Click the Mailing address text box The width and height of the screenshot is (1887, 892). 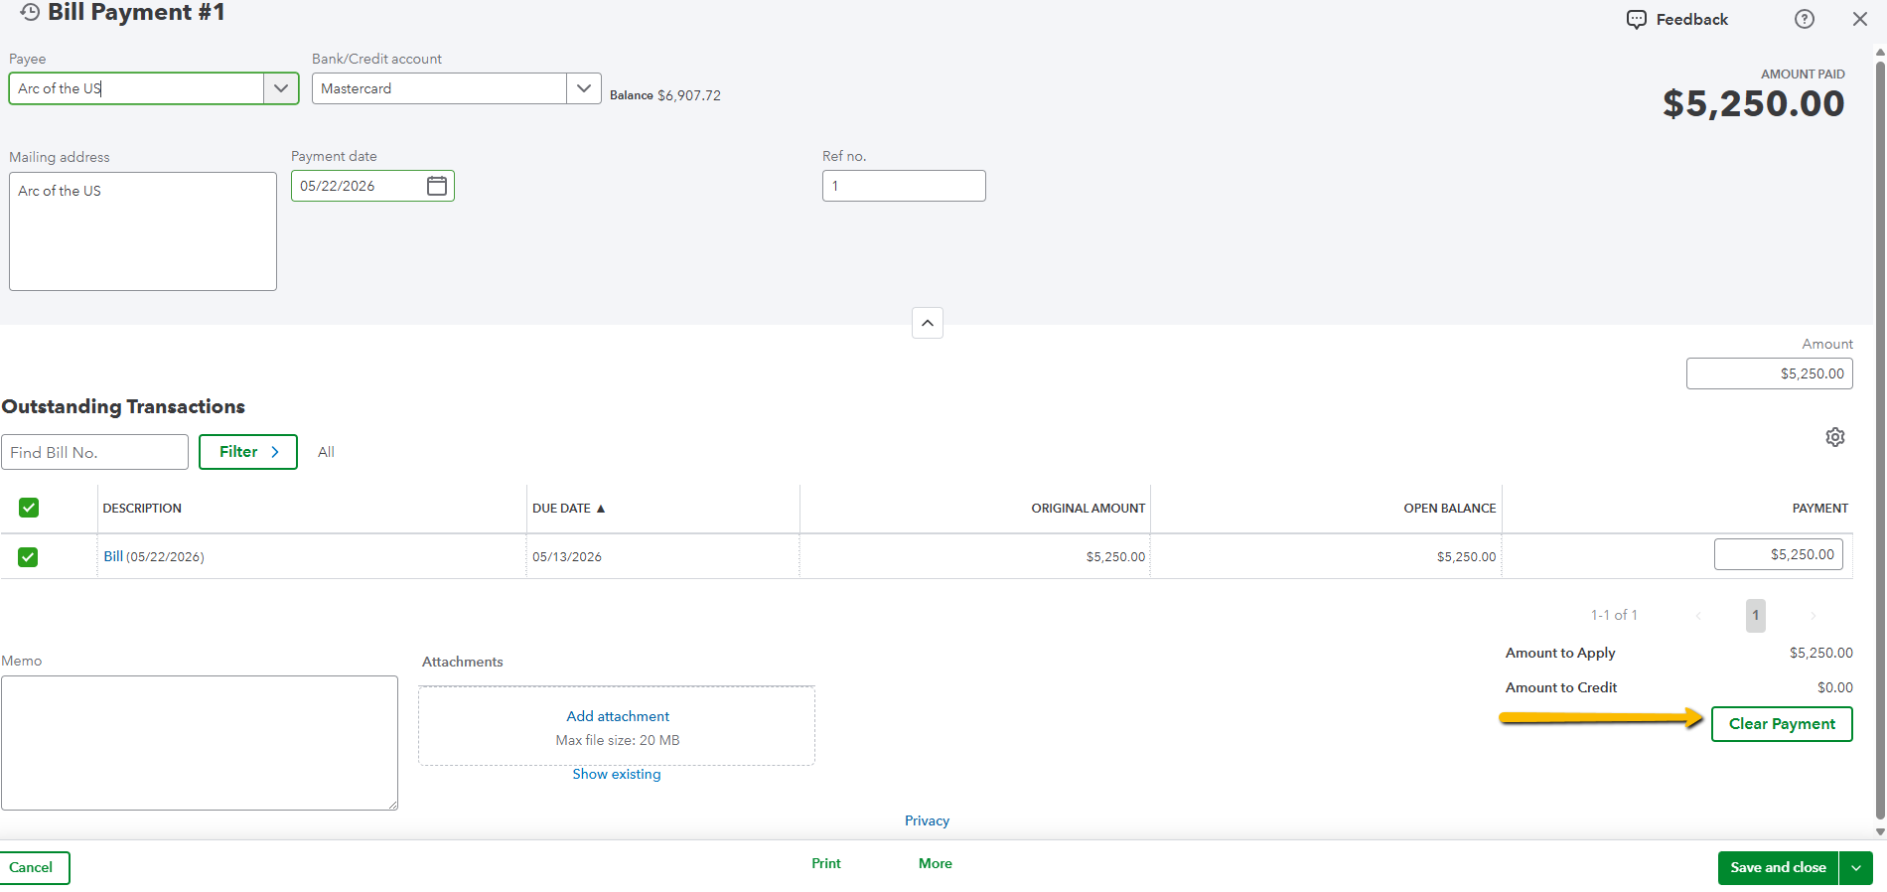pyautogui.click(x=143, y=231)
